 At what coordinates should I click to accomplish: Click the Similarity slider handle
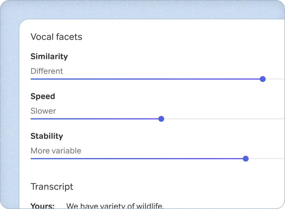262,79
